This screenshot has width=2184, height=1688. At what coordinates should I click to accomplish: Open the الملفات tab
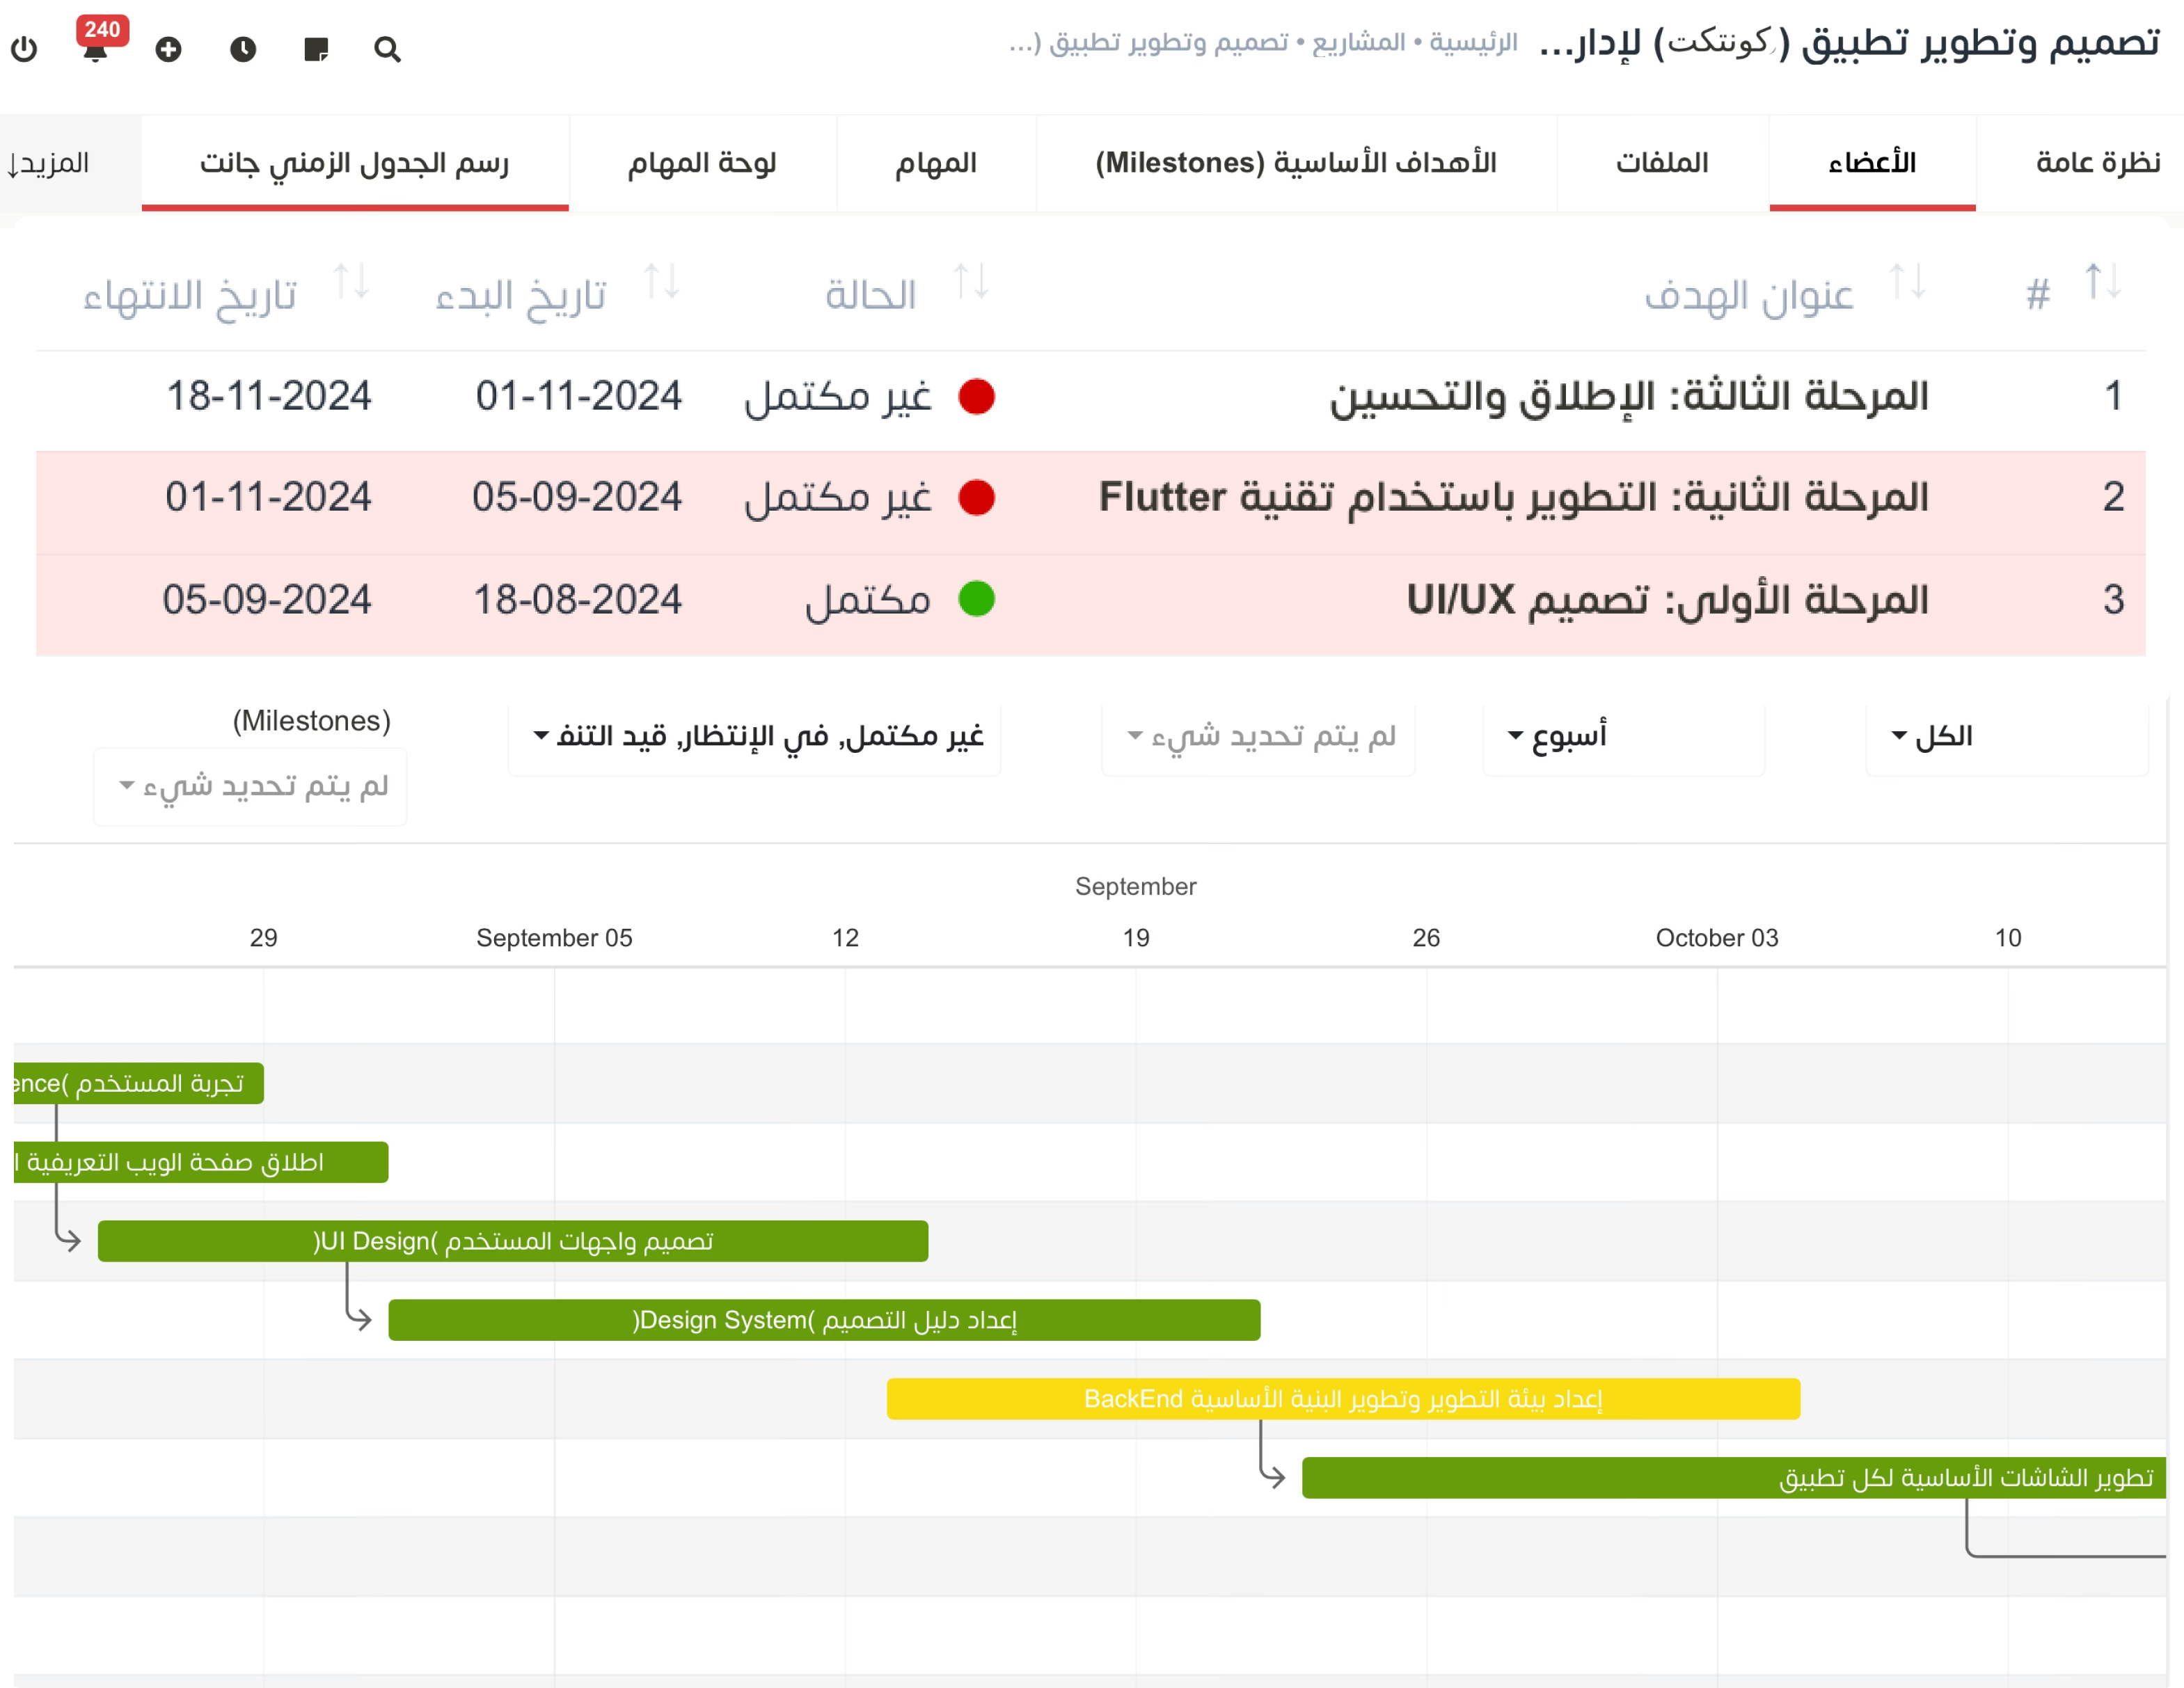[x=1662, y=163]
